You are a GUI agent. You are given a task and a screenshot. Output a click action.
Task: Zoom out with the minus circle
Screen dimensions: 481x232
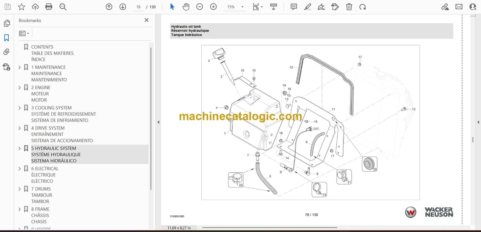pos(199,7)
